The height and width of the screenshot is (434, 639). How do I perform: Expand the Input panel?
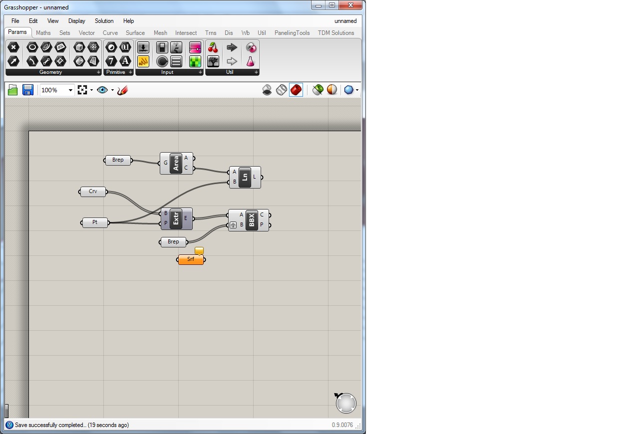[x=200, y=72]
